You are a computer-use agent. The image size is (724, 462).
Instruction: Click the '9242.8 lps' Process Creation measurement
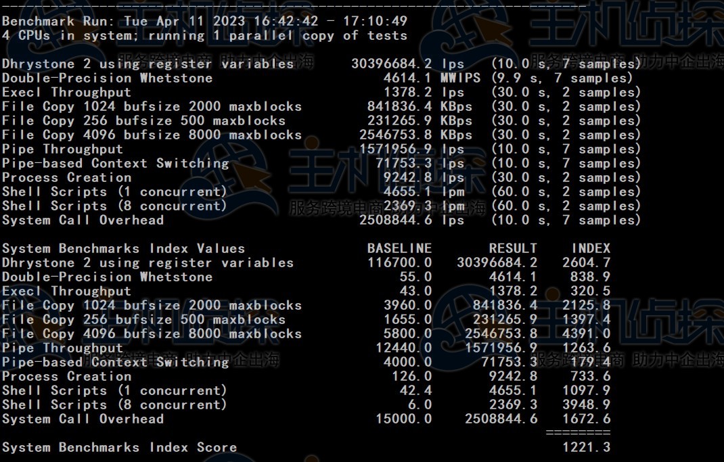(x=424, y=178)
